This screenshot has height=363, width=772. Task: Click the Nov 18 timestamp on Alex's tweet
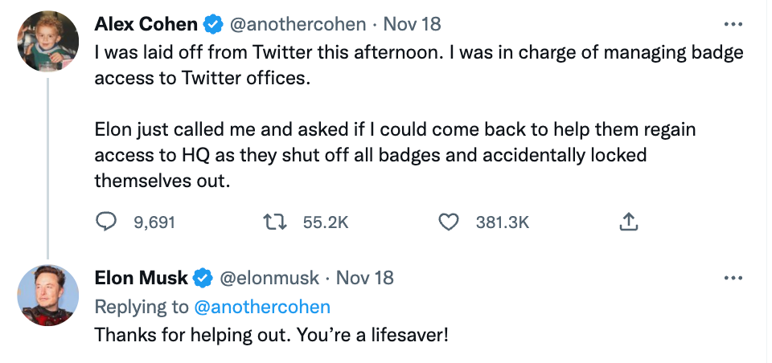point(412,24)
